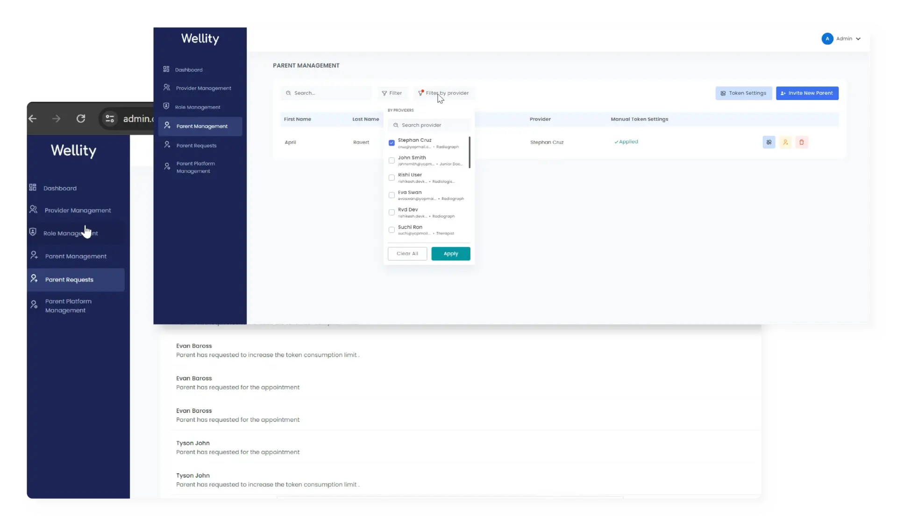Viewport: 897px width, 531px height.
Task: Open Role Management under the hand cursor
Action: (x=71, y=233)
